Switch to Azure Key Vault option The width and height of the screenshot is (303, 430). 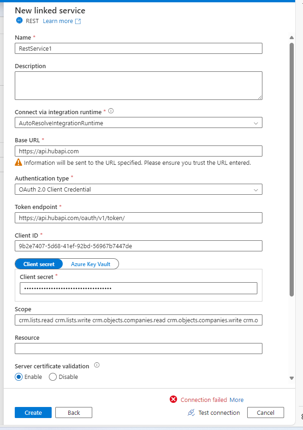coord(91,264)
